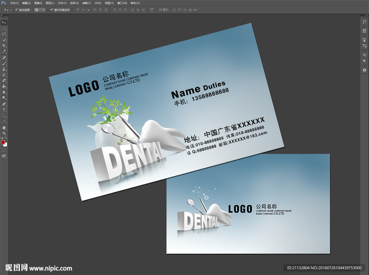369x275 pixels.
Task: Open the 文件(F) menu
Action: 14,3
